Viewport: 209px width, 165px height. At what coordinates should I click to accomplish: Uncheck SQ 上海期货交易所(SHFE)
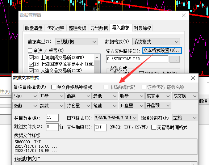[31, 58]
